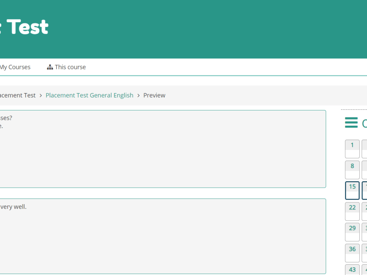Go to question 1 in quiz navigation
This screenshot has height=275, width=367.
(352, 149)
